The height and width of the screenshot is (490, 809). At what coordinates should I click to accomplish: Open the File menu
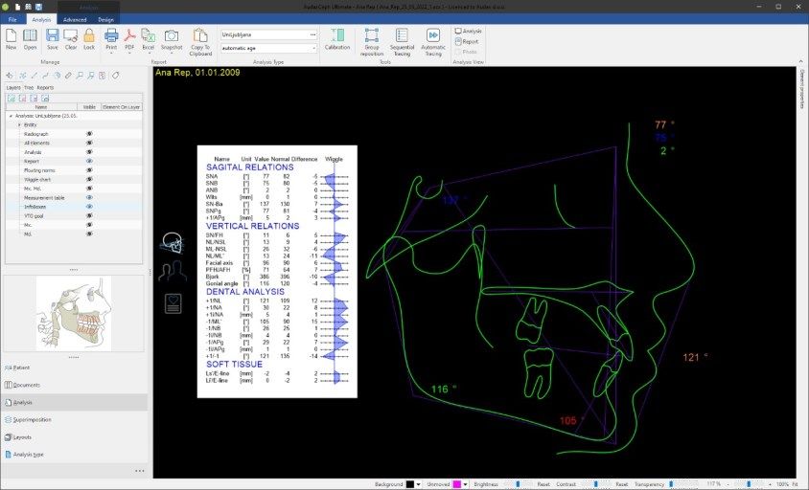(x=13, y=19)
